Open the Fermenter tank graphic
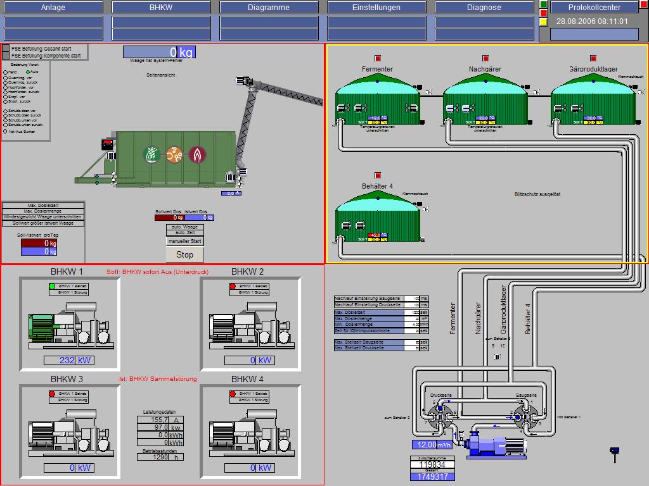649x486 pixels. pos(378,100)
